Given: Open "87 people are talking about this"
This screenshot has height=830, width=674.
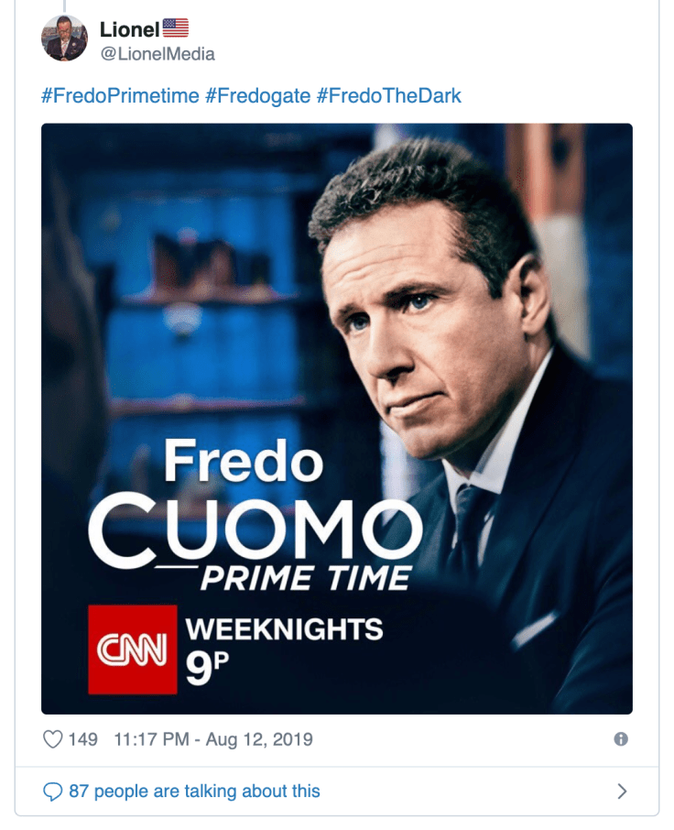Looking at the screenshot, I should pos(194,791).
